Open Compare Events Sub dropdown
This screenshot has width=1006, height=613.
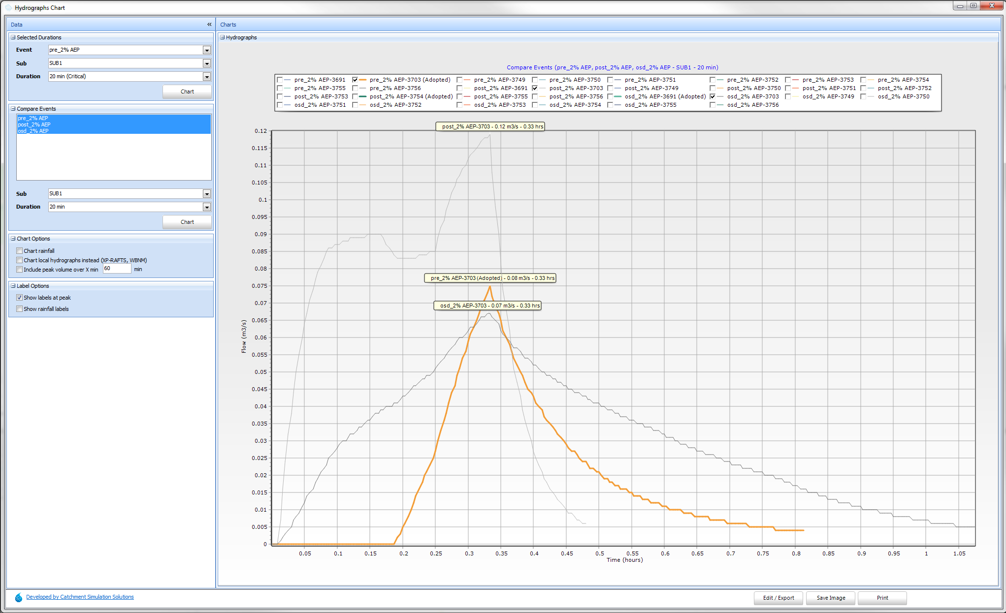(207, 194)
